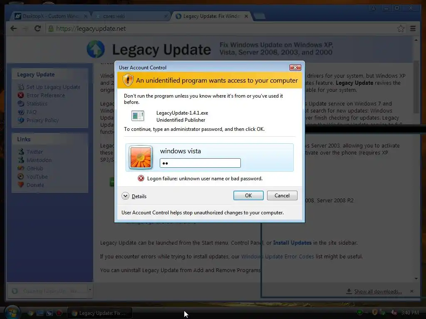Click the green padlock security icon
The width and height of the screenshot is (426, 319).
pos(51,29)
